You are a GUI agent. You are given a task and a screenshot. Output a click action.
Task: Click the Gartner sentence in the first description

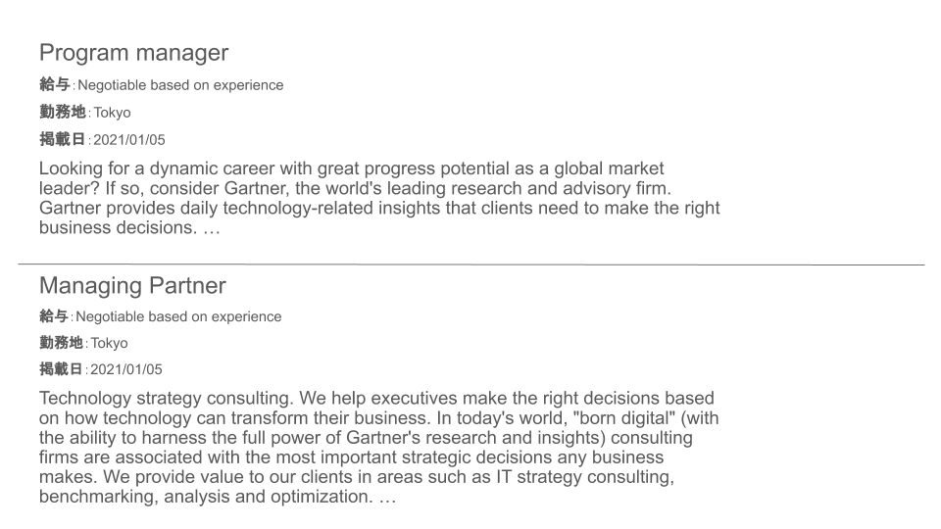pyautogui.click(x=379, y=217)
